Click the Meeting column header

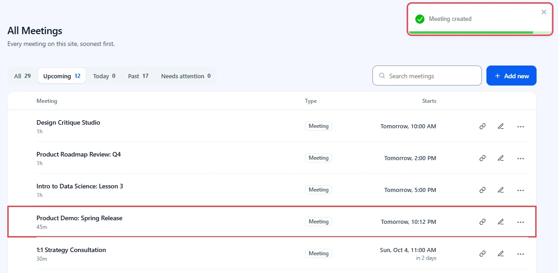(x=47, y=101)
